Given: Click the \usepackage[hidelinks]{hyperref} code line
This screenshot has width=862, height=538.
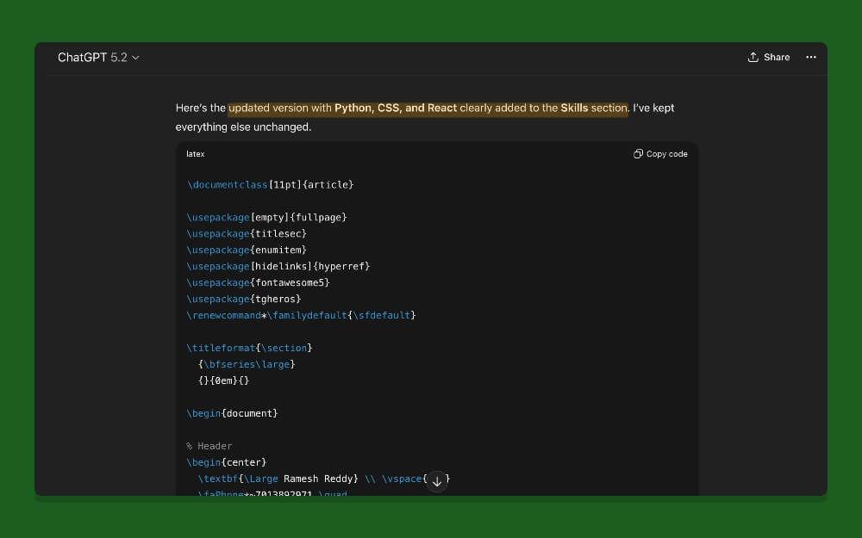Looking at the screenshot, I should (278, 266).
